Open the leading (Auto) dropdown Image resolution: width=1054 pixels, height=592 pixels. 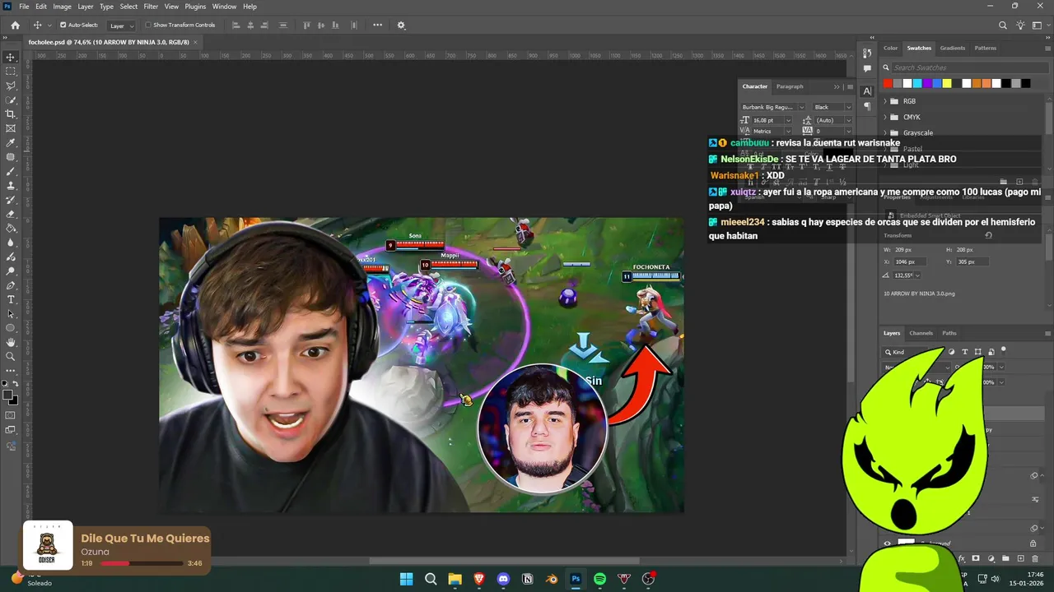pyautogui.click(x=848, y=120)
